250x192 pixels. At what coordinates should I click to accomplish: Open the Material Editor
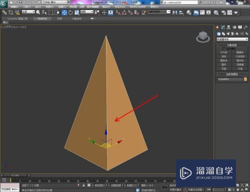tap(216, 12)
